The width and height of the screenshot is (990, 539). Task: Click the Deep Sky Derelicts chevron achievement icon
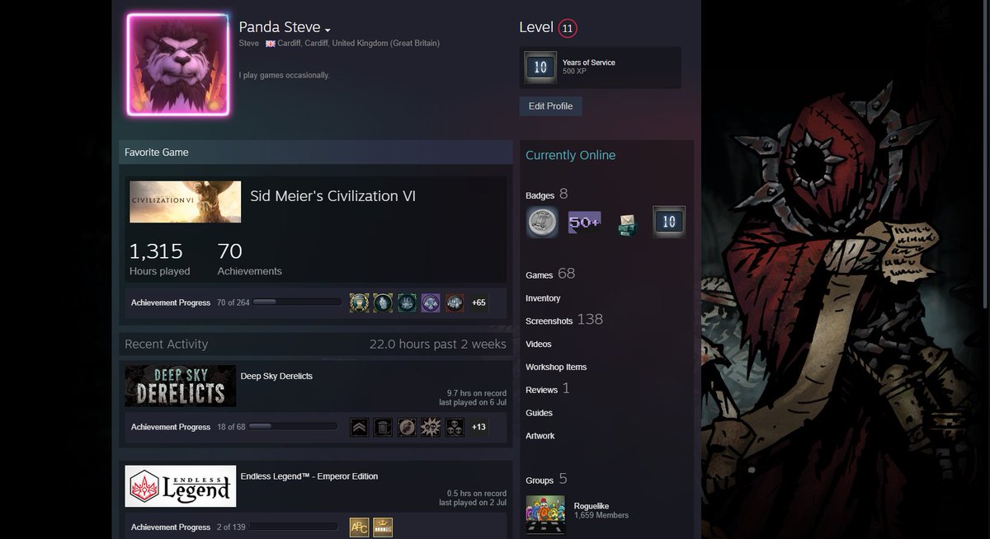[x=359, y=427]
